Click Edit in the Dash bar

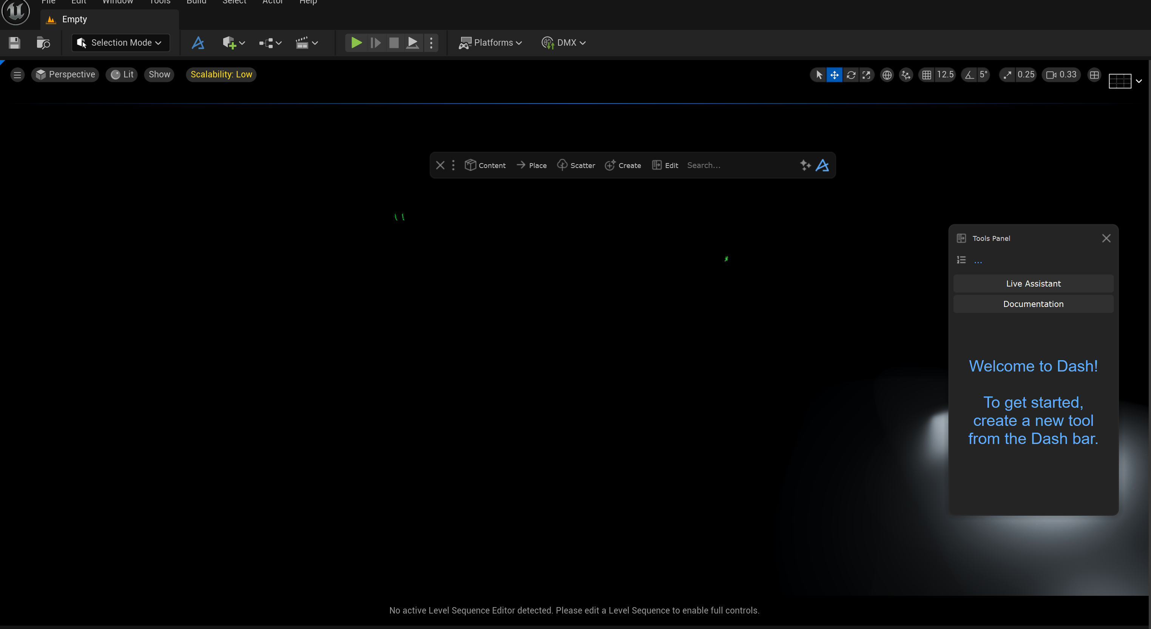click(665, 165)
